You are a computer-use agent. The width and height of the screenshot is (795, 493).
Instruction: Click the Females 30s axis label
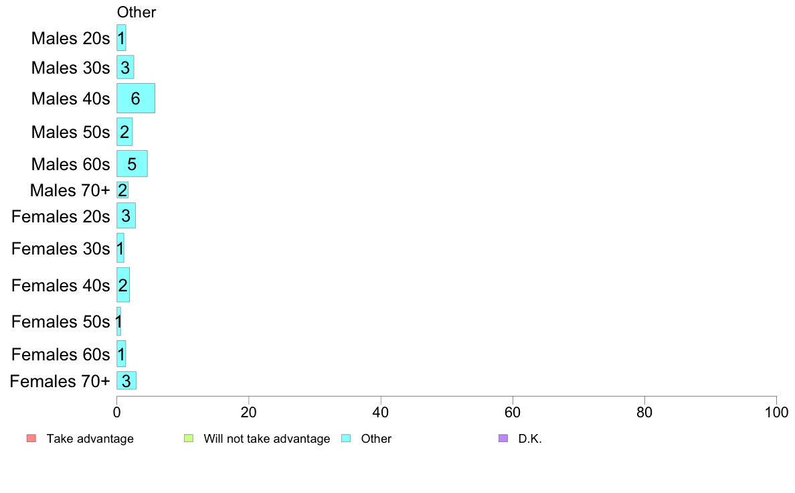61,249
